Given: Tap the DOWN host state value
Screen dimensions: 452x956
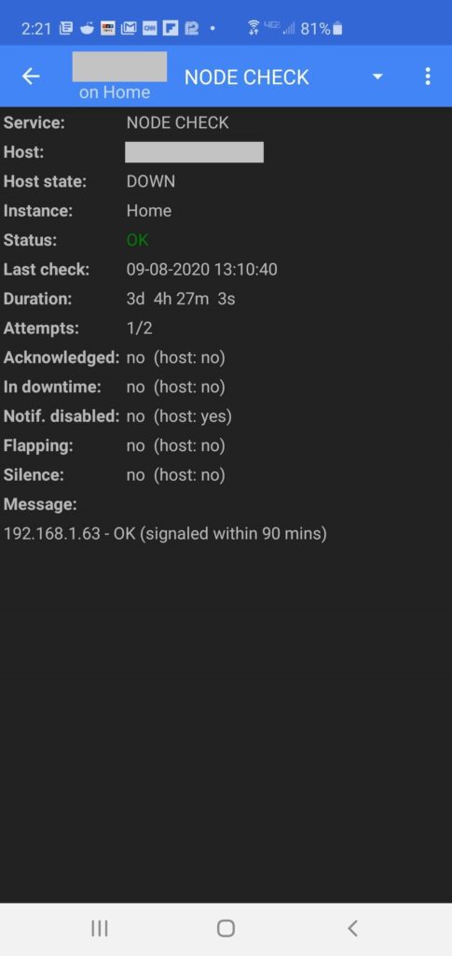Looking at the screenshot, I should [x=151, y=181].
